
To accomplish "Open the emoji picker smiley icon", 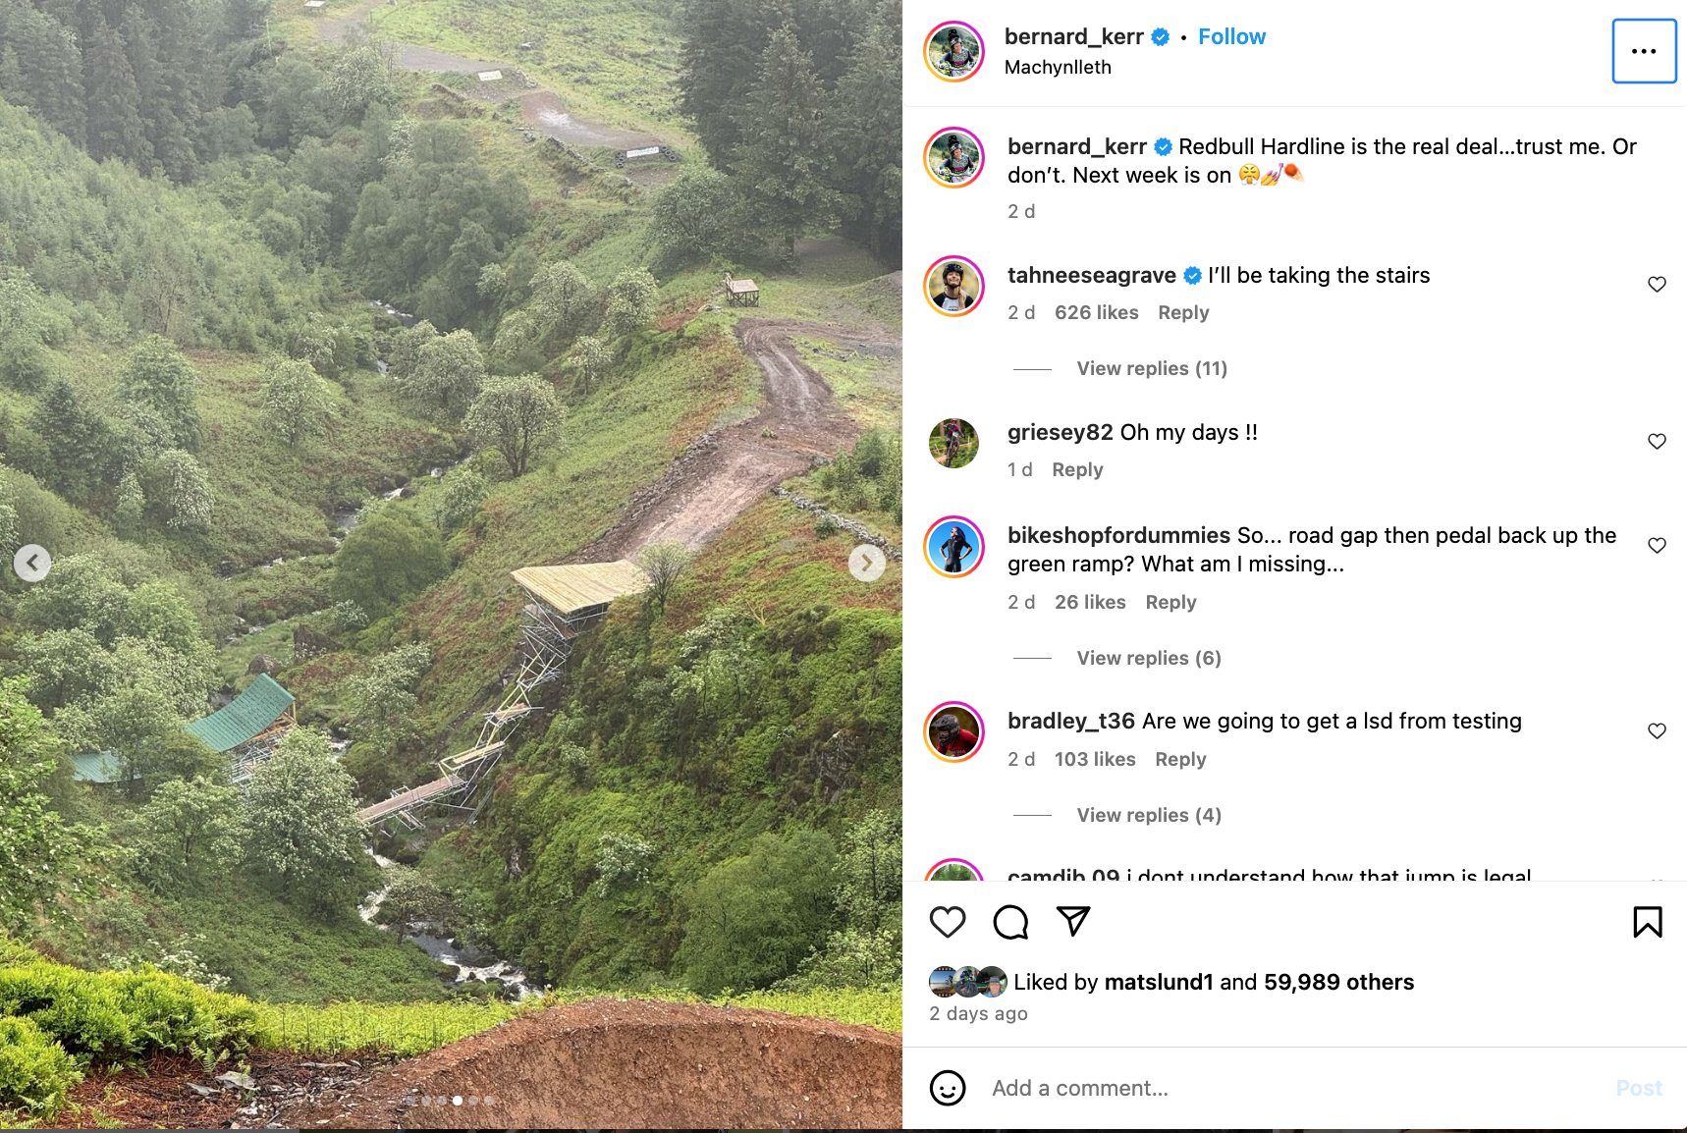I will coord(948,1088).
